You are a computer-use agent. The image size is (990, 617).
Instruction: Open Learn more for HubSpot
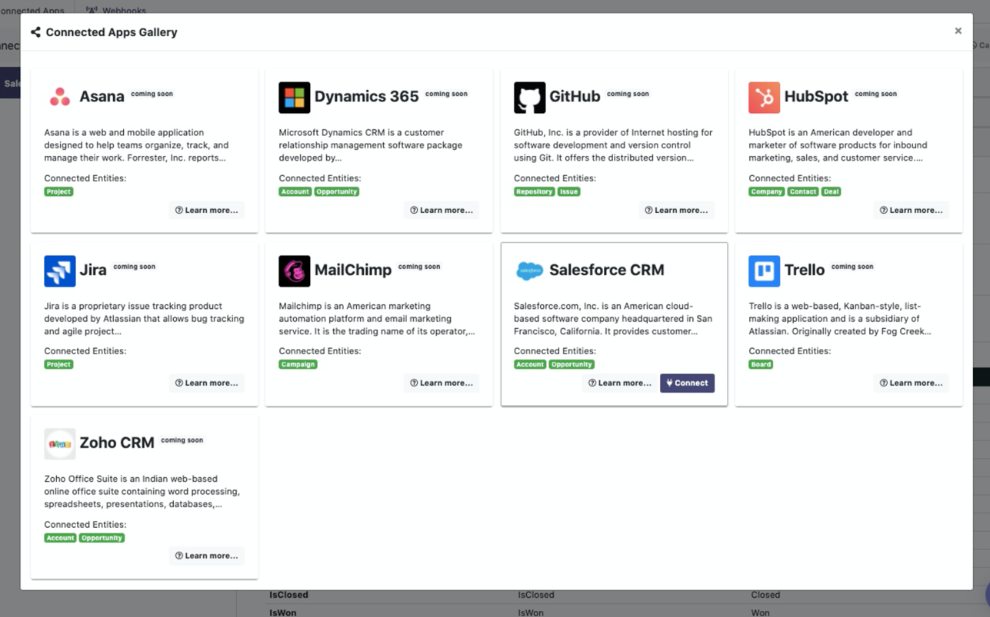tap(911, 210)
